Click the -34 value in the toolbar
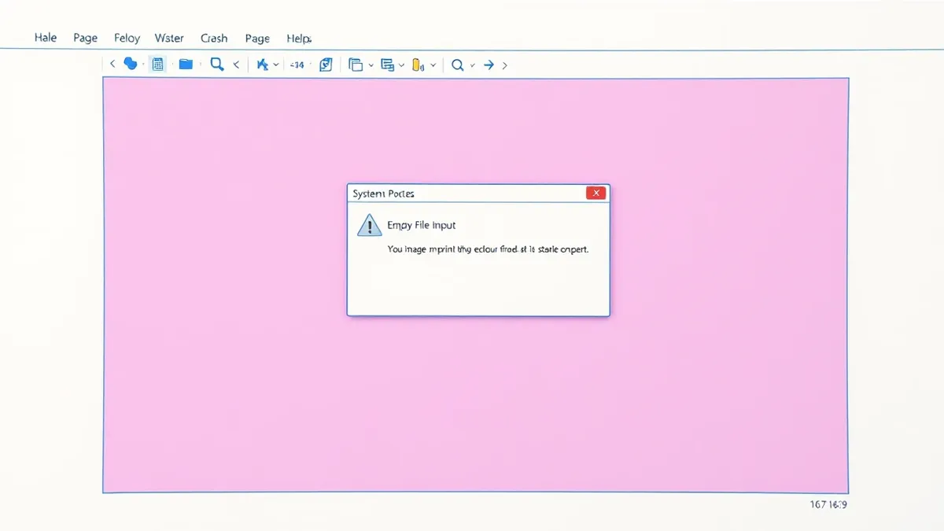Screen dimensions: 944x531 click(x=297, y=65)
